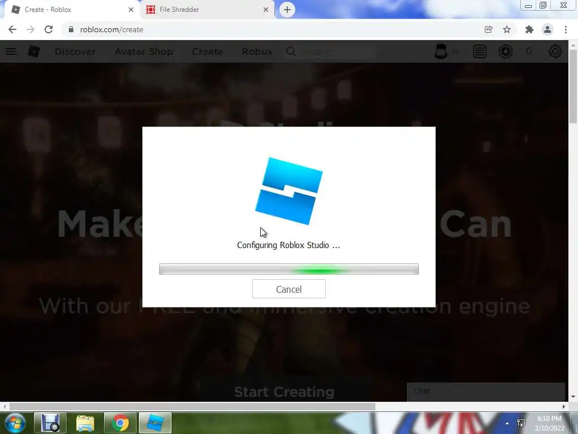Open the Avatar Shop page
This screenshot has width=578, height=434.
click(x=143, y=51)
